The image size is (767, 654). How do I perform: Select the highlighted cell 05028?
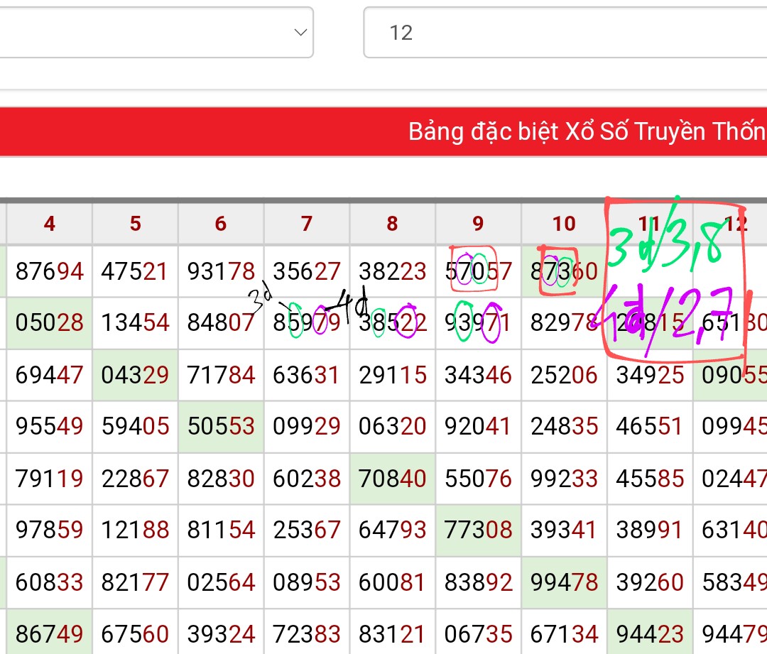point(49,323)
